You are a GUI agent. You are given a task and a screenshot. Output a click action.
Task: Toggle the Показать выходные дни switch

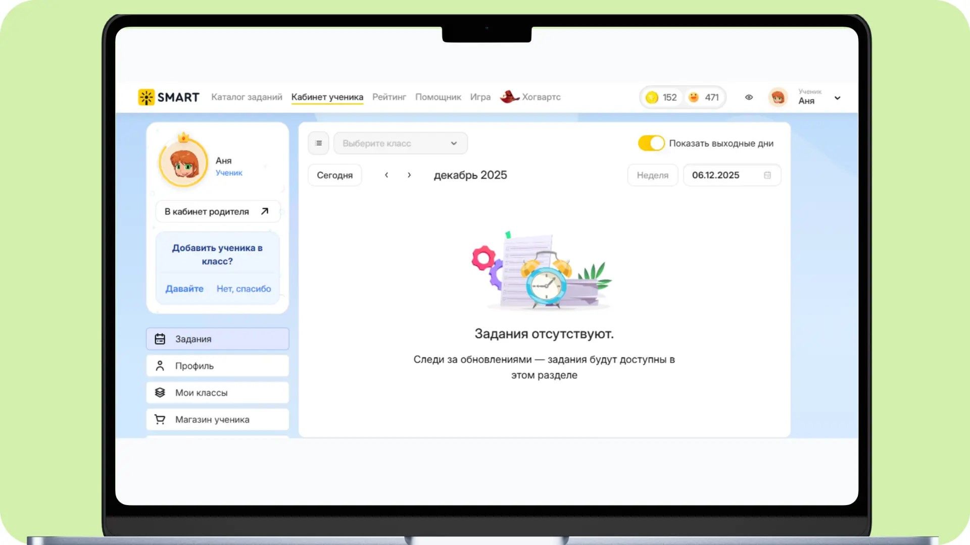(x=651, y=143)
